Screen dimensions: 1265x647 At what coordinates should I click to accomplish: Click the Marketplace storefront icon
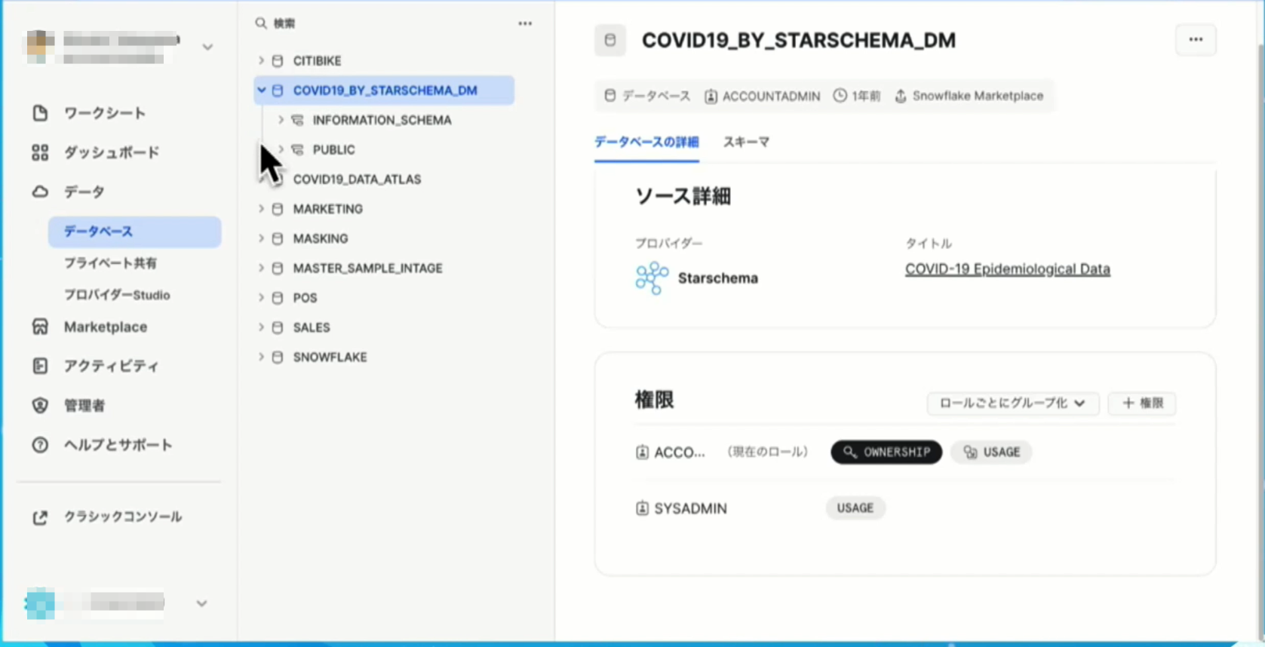40,327
